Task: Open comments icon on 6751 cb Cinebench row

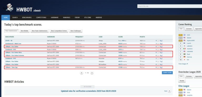Action: point(158,58)
